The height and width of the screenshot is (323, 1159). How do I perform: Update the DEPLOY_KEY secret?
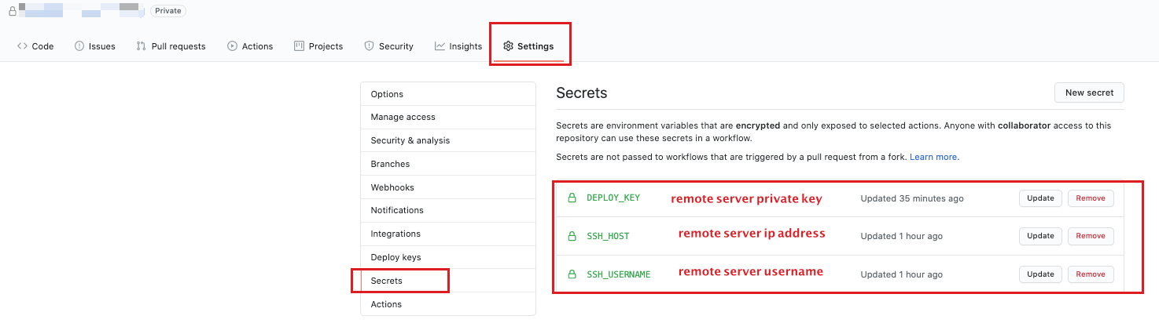[1040, 198]
